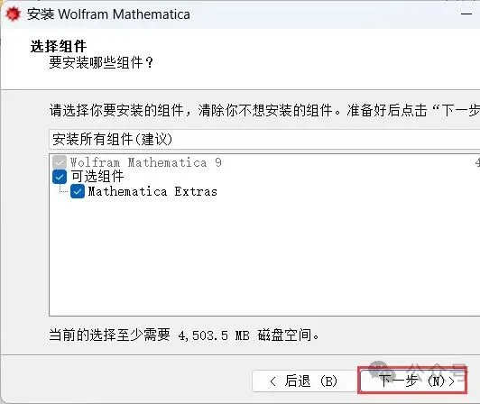Image resolution: width=480 pixels, height=404 pixels.
Task: Minimize the Mathematica installer window
Action: click(466, 14)
